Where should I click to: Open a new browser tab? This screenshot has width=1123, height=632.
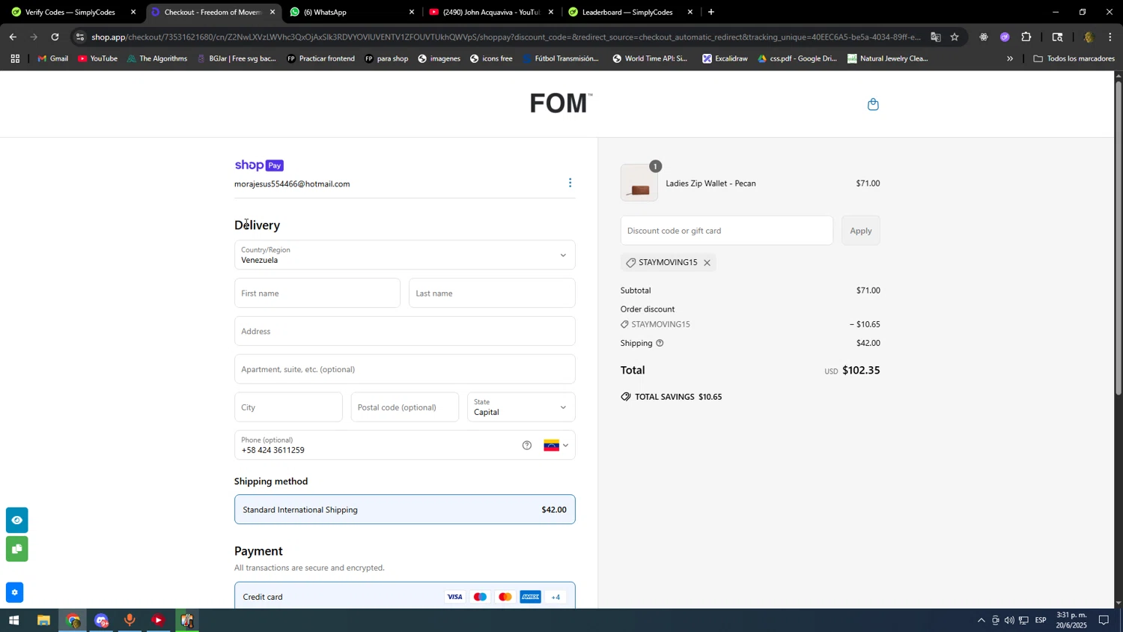pos(711,12)
